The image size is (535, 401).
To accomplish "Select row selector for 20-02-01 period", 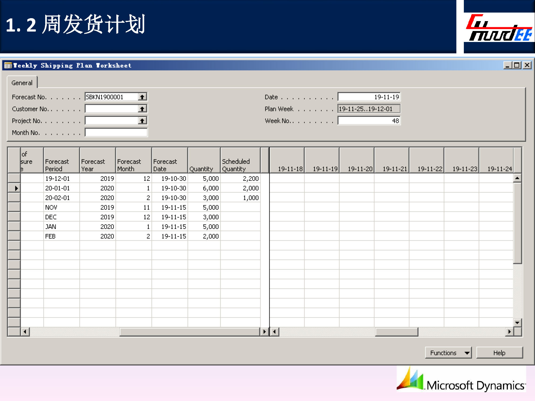I will pos(14,198).
